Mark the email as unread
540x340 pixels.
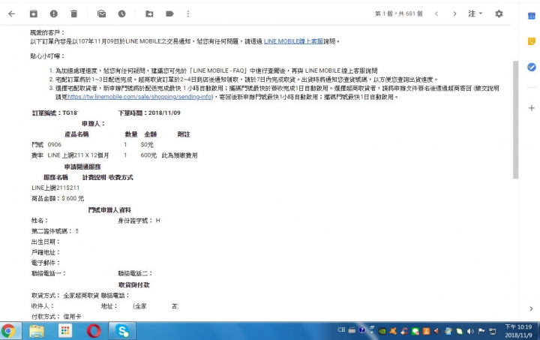(101, 14)
